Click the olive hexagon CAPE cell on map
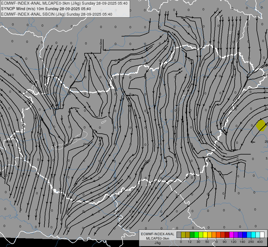This screenshot has height=247, width=268. point(261,125)
